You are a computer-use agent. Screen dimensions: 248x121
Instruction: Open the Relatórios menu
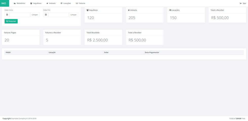point(19,3)
